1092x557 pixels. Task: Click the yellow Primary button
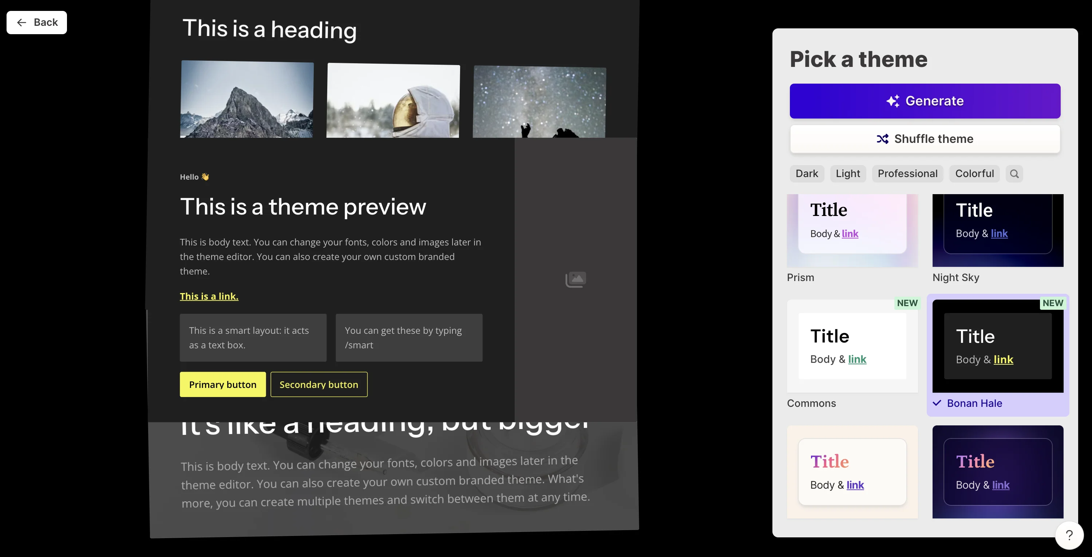[x=222, y=385]
